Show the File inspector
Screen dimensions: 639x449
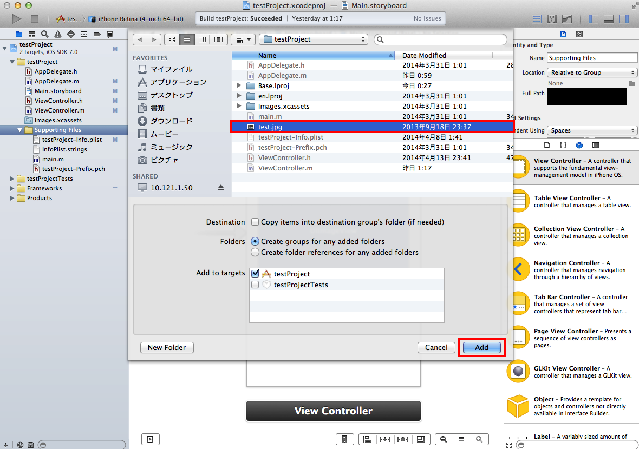[x=563, y=34]
